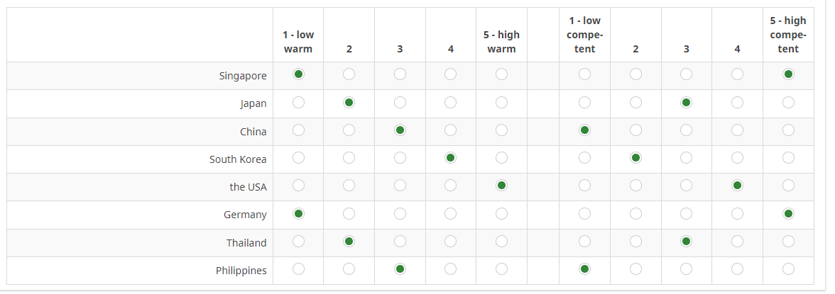
Task: Pick competence rating 4 for South Korea
Action: [x=737, y=157]
